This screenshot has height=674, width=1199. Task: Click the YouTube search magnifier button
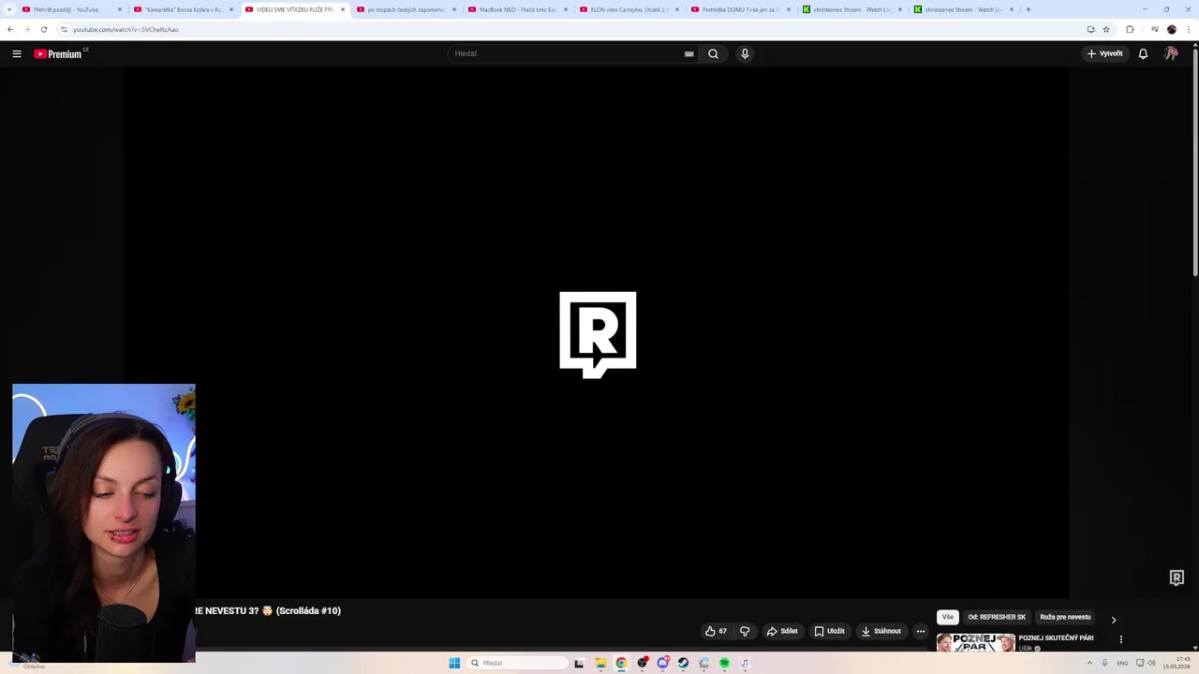click(713, 53)
